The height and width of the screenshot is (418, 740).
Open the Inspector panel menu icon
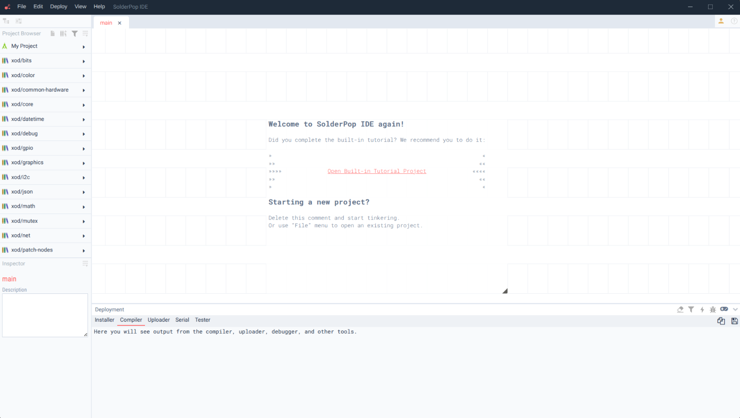85,264
